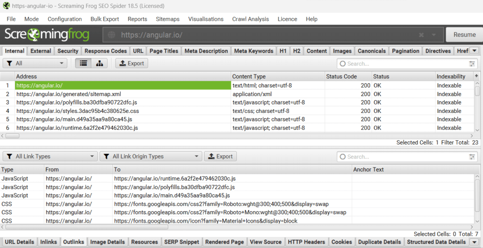Viewport: 483px width, 248px height.
Task: Open the Help menu
Action: [311, 19]
